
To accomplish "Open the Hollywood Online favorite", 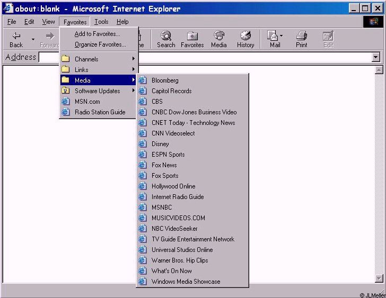I will (x=192, y=186).
